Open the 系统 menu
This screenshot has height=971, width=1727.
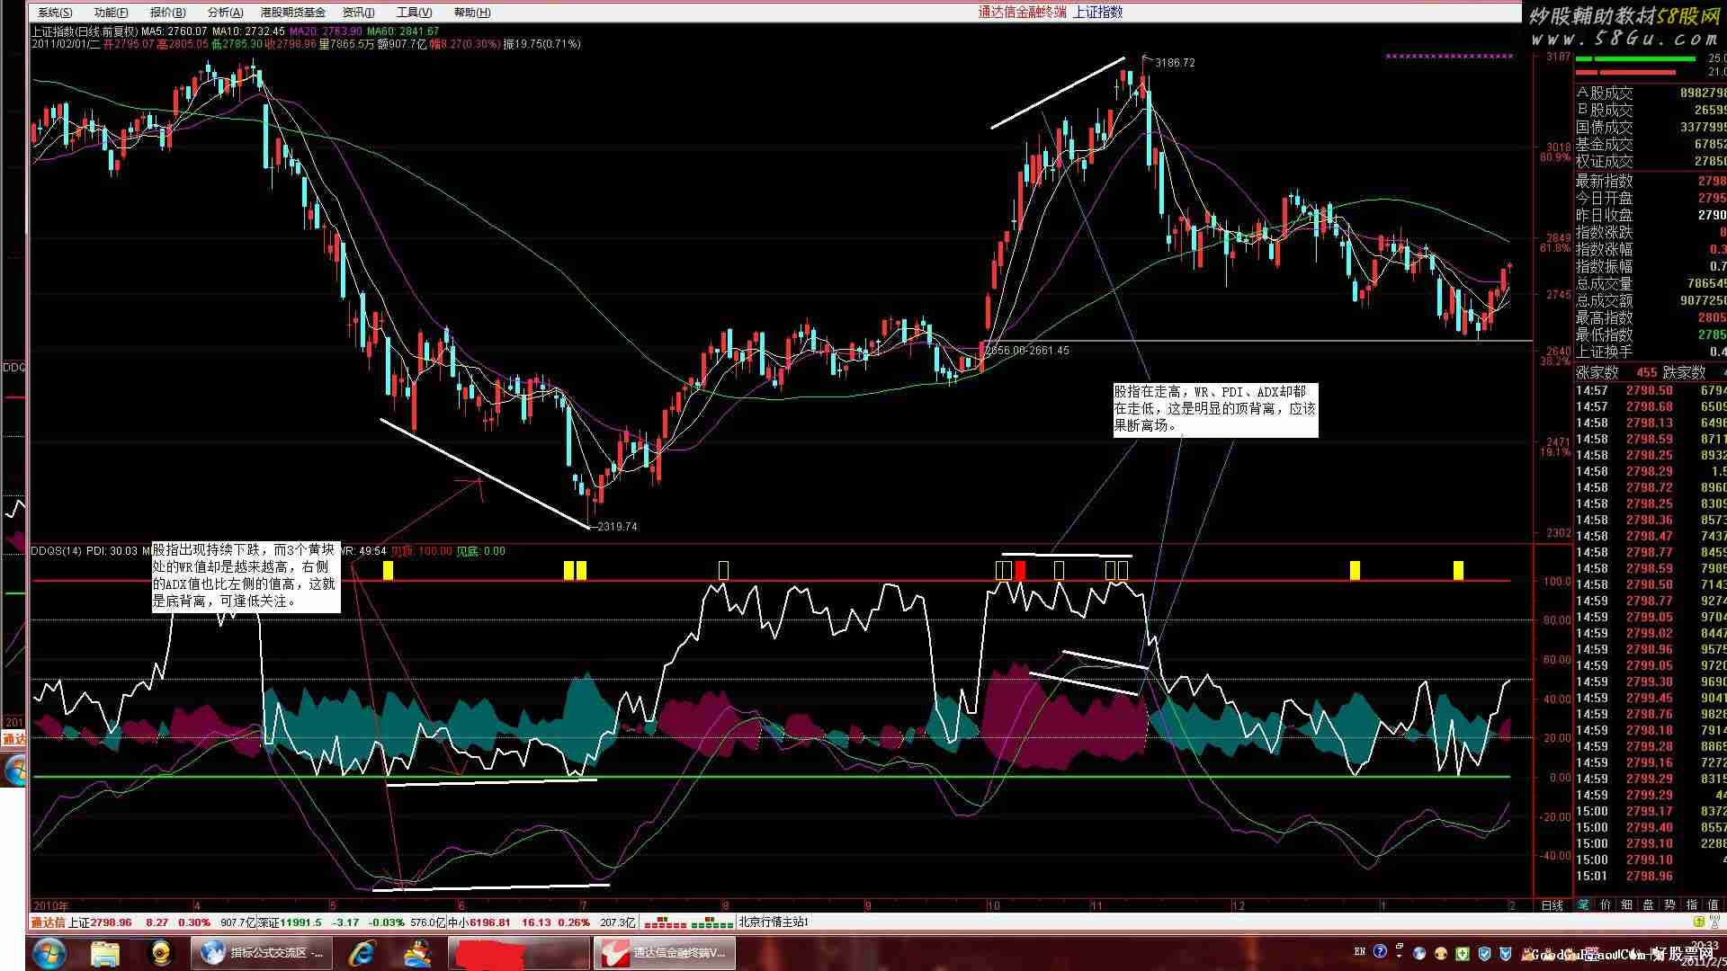[55, 13]
